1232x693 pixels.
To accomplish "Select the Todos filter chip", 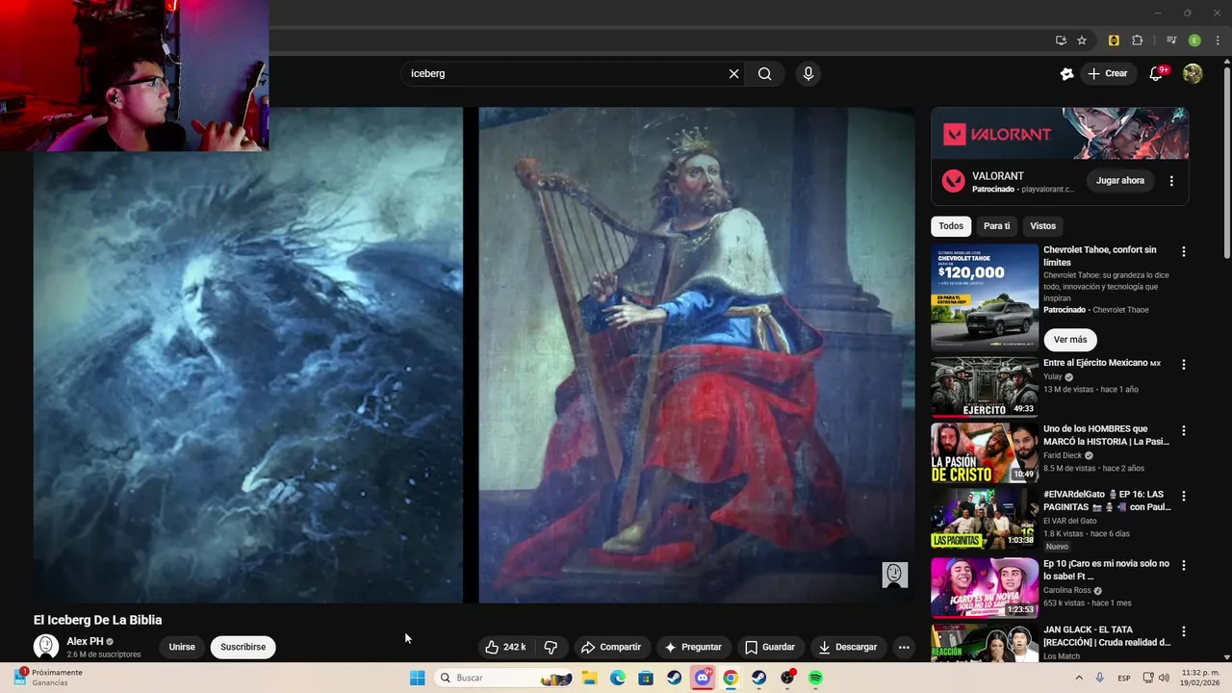I will (x=951, y=226).
